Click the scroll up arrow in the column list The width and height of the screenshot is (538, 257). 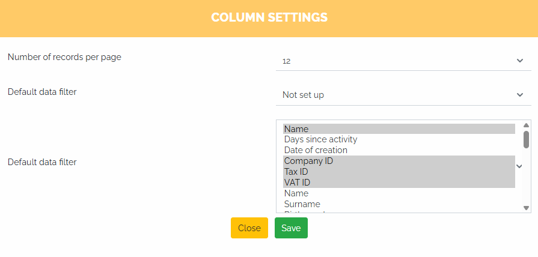[526, 125]
